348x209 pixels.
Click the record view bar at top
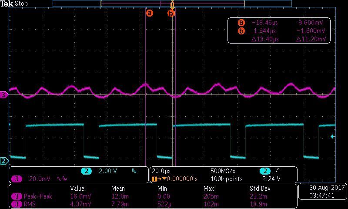(172, 3)
